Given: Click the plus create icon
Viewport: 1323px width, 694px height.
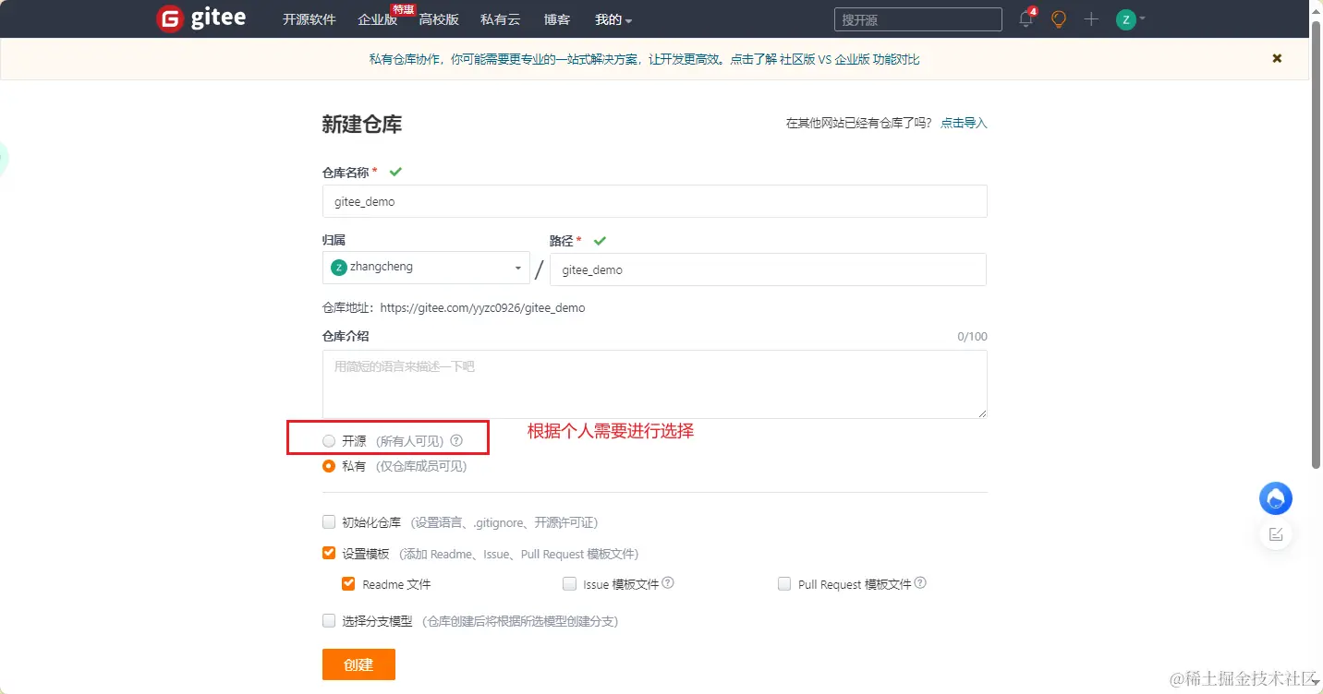Looking at the screenshot, I should (1091, 18).
